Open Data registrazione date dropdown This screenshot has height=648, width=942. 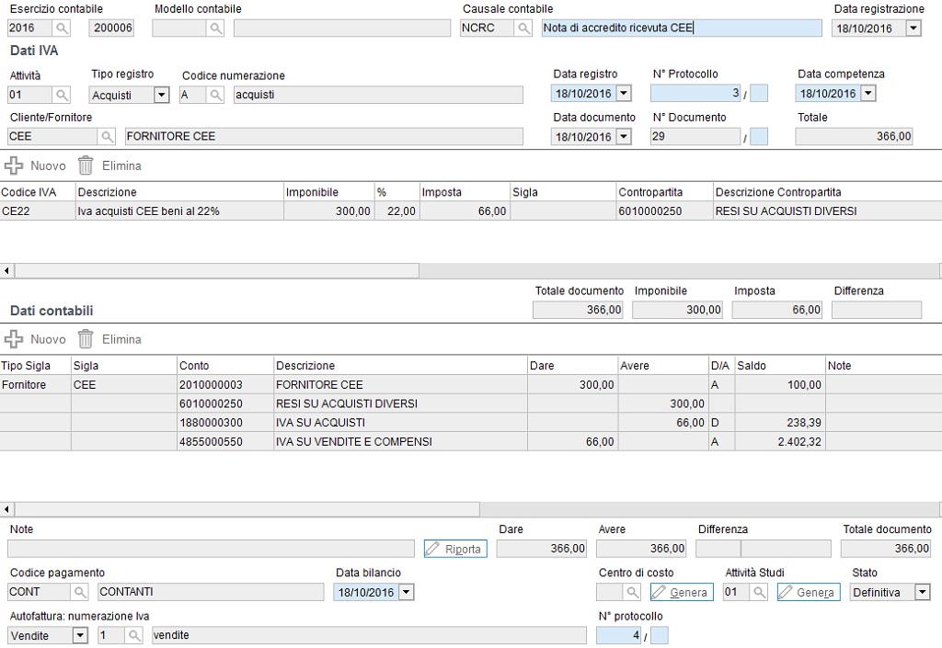pos(913,28)
